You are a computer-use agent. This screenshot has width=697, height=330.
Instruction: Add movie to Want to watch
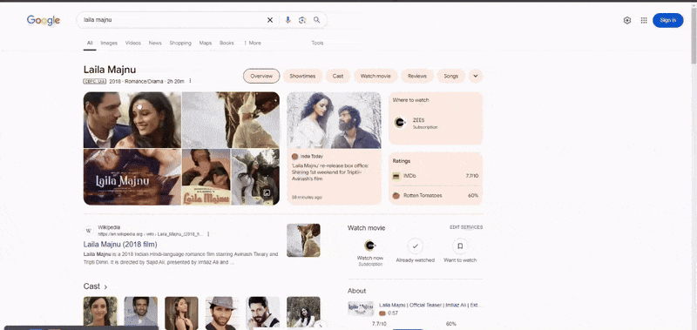460,246
